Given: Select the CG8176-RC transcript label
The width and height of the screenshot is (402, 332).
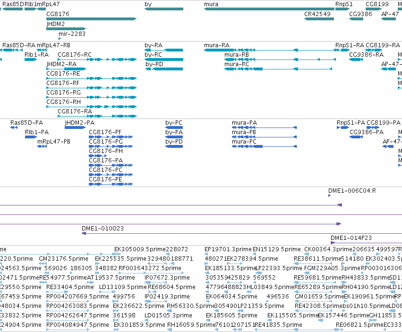Looking at the screenshot, I should (75, 55).
